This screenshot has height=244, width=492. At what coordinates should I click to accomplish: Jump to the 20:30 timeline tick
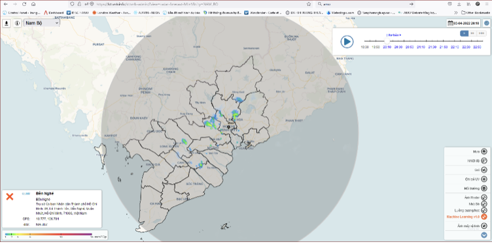coord(398,47)
